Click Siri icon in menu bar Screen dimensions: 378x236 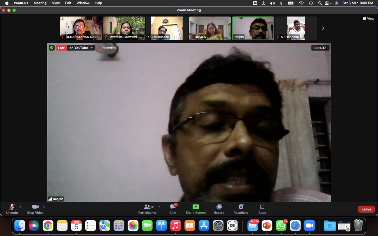click(x=336, y=3)
